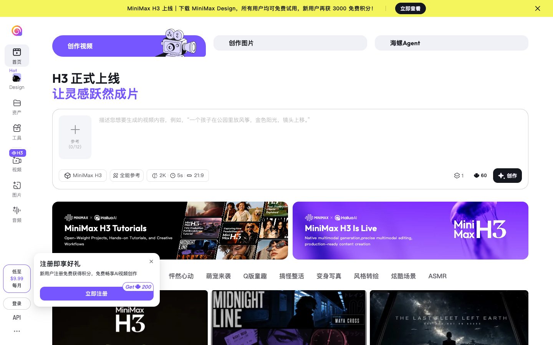This screenshot has height=345, width=553.
Task: Select the ASMR category
Action: click(x=437, y=276)
